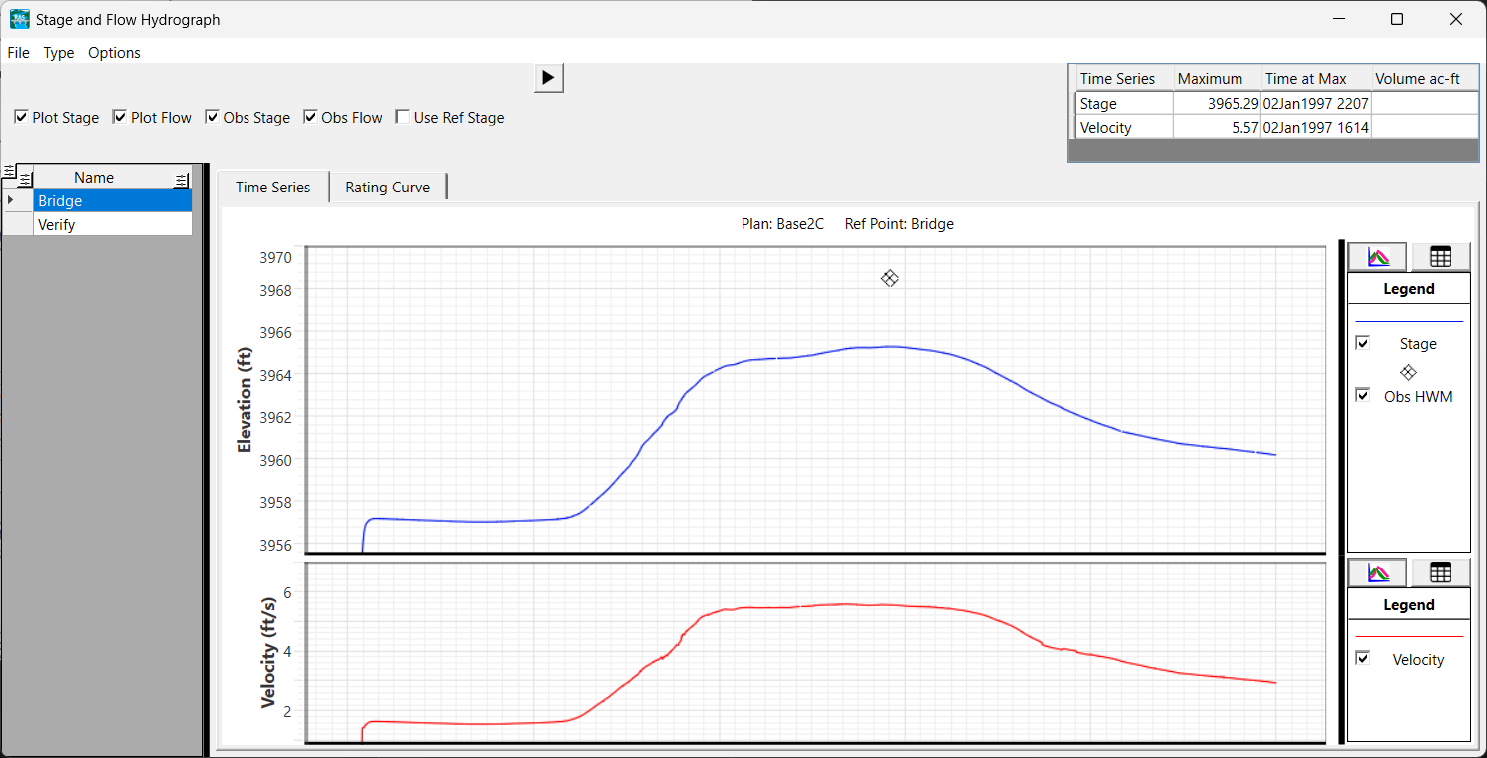Viewport: 1487px width, 758px height.
Task: Open the Type menu
Action: (59, 53)
